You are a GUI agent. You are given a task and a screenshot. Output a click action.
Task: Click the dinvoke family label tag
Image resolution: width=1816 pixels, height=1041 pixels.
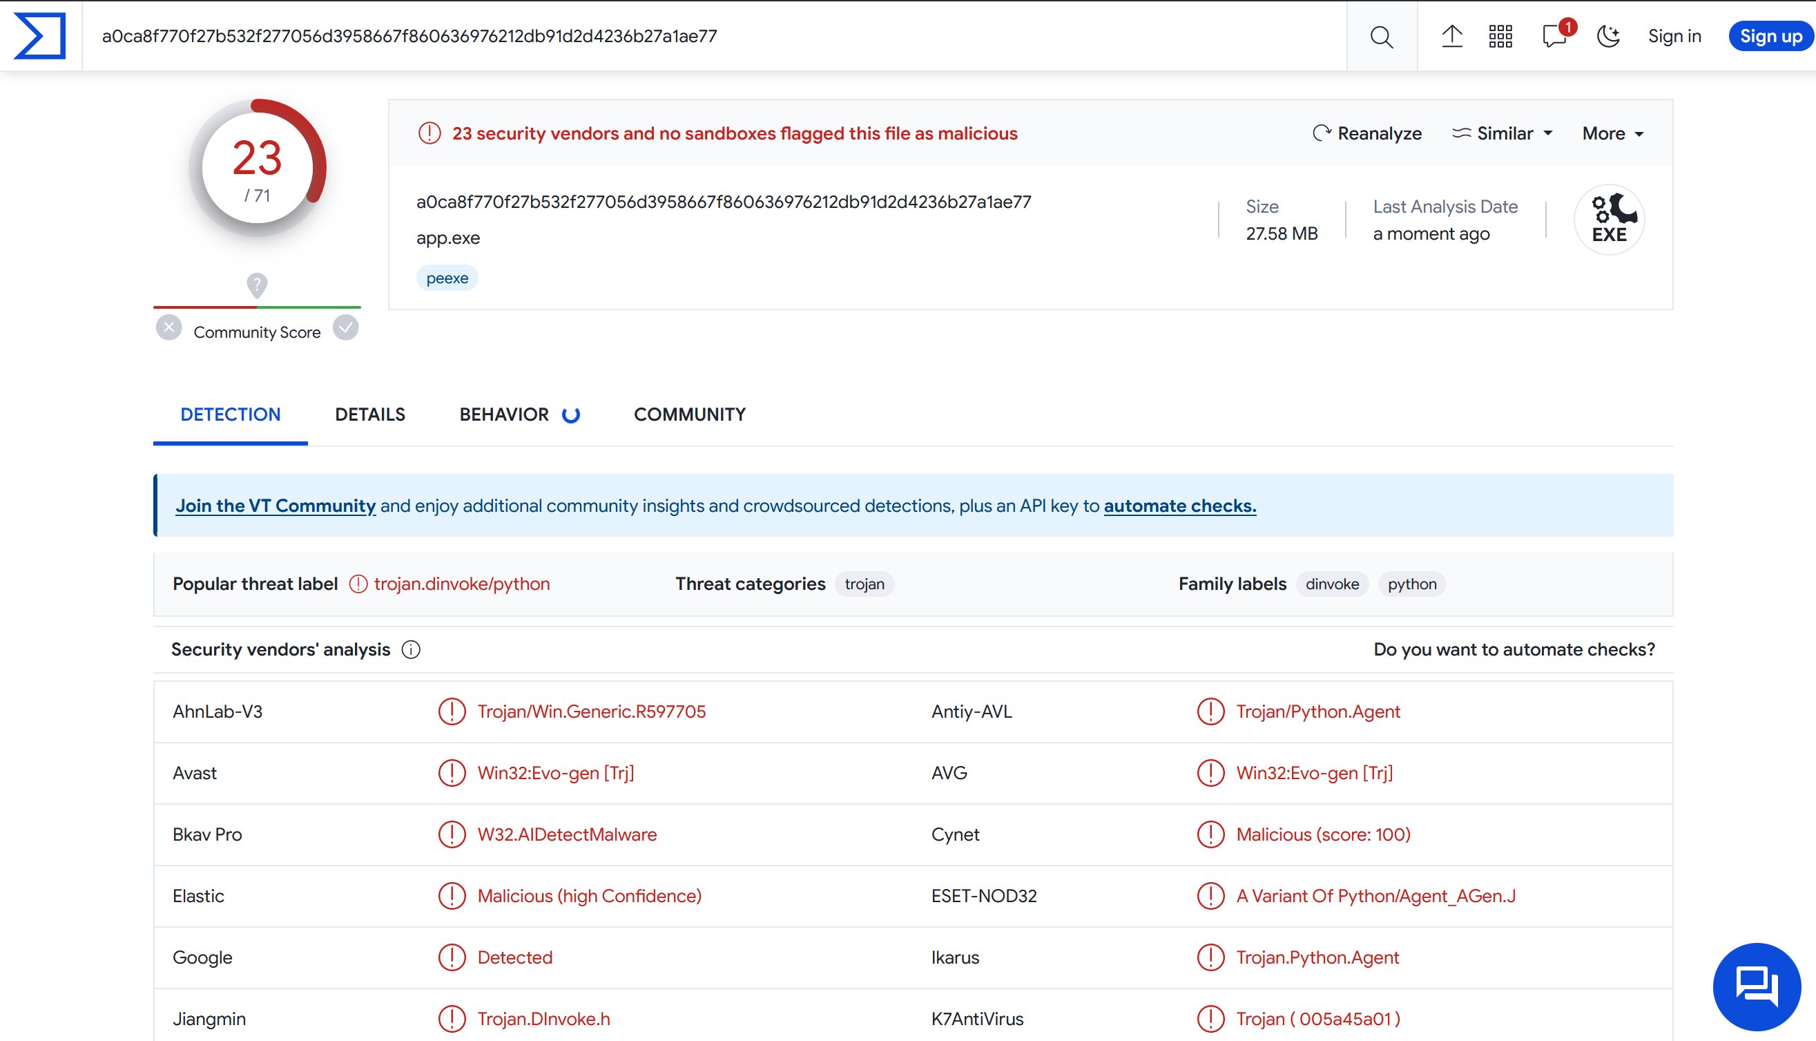coord(1331,584)
